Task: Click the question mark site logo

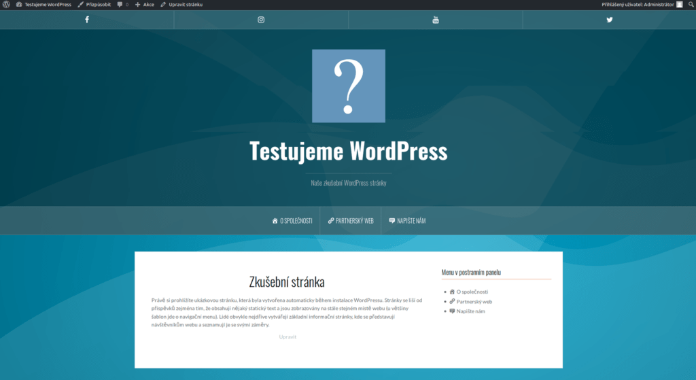Action: coord(349,86)
